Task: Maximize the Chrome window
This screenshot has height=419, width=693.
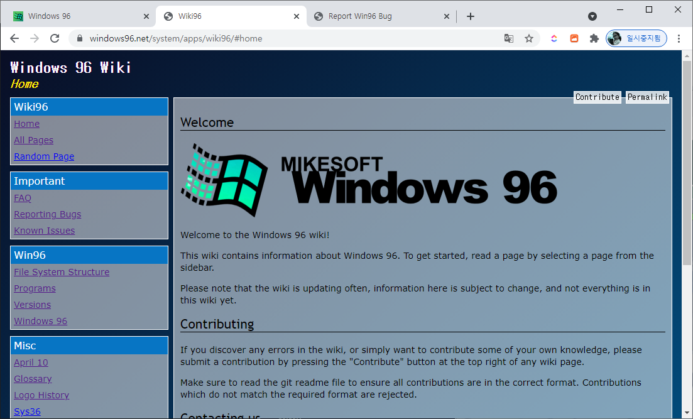Action: 649,9
